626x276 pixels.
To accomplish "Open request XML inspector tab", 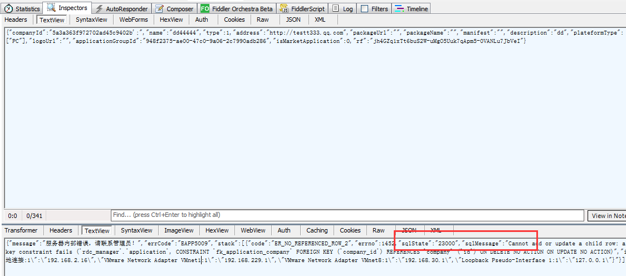I will 320,20.
